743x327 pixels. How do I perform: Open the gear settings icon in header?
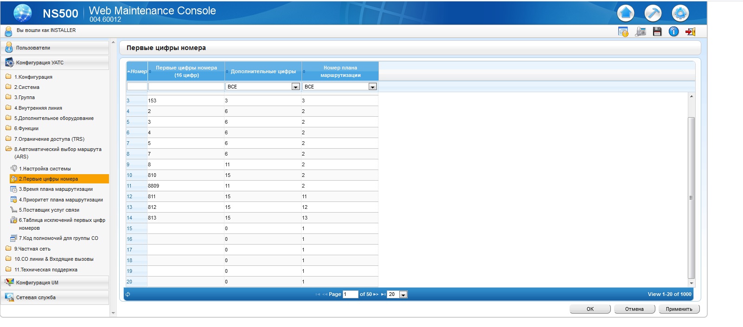(x=680, y=13)
